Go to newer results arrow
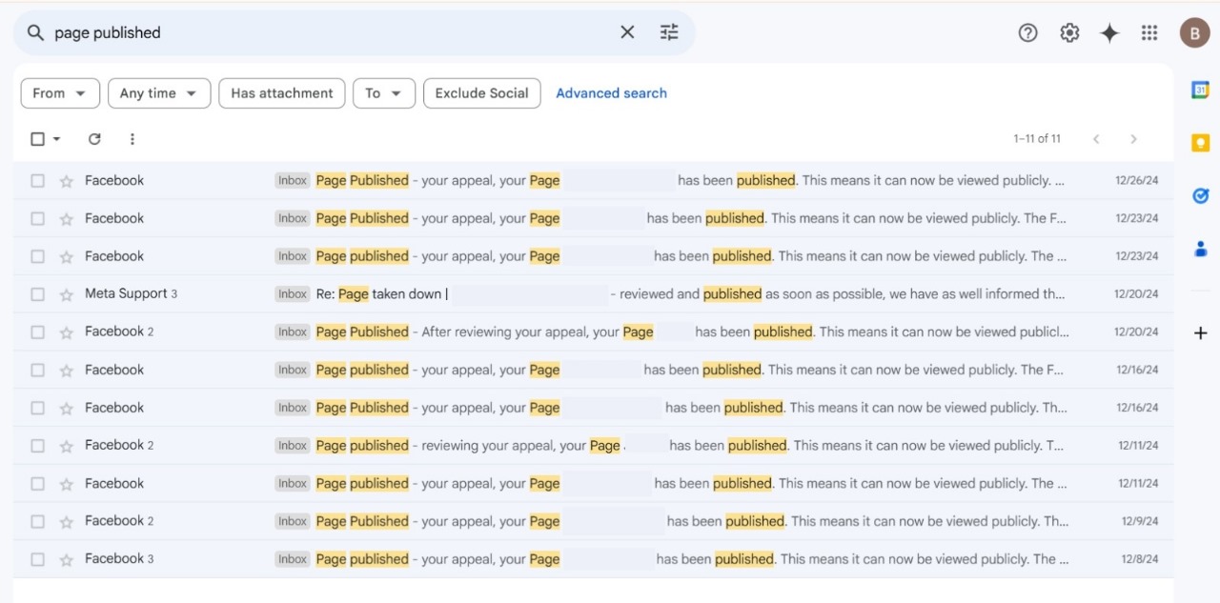The image size is (1220, 603). pyautogui.click(x=1096, y=139)
